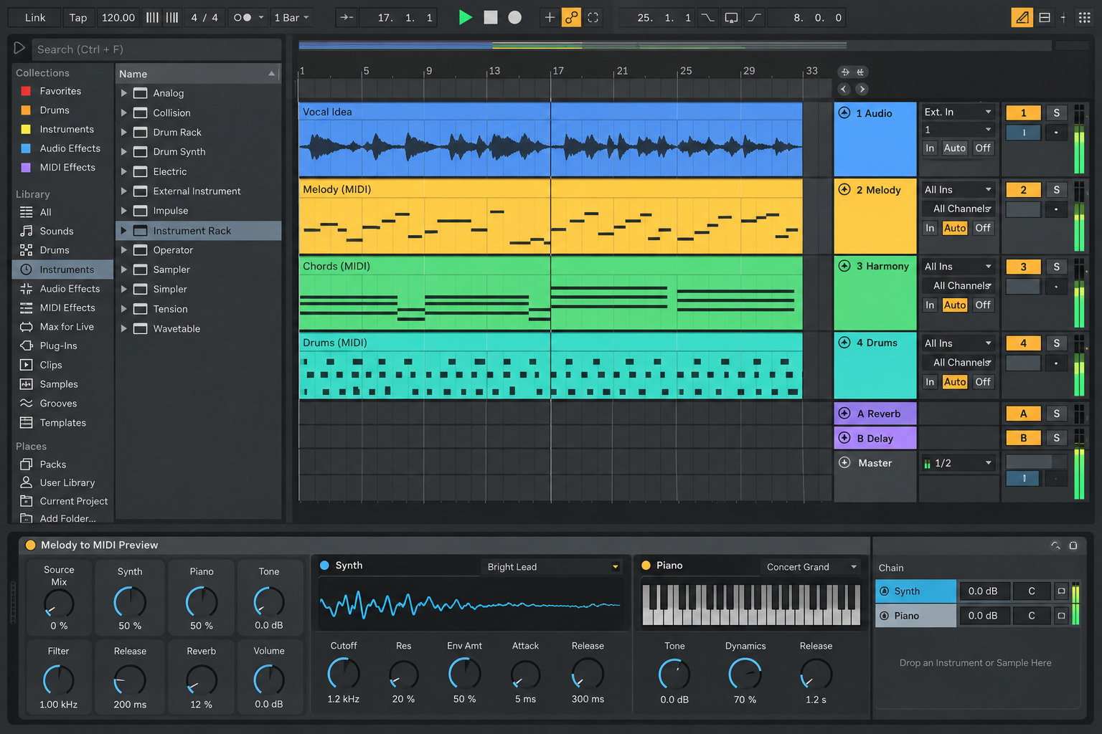
Task: Click the plus overdub icon in transport
Action: 550,17
